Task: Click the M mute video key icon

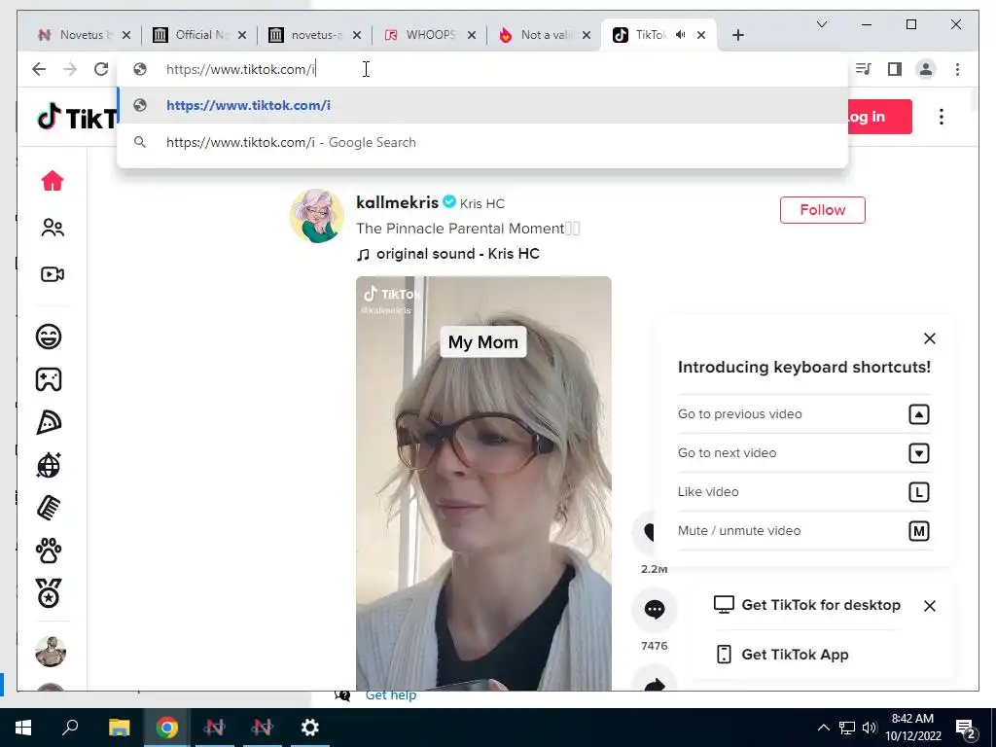Action: [919, 531]
